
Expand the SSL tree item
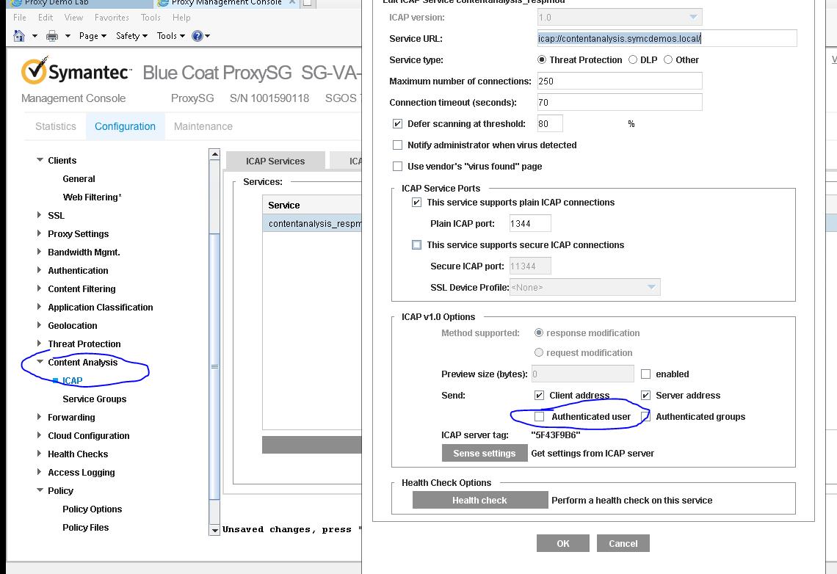point(39,215)
